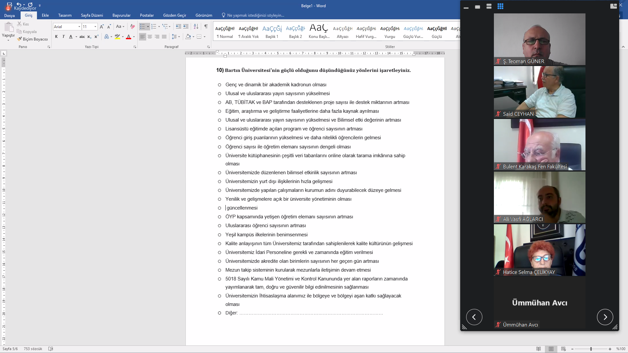
Task: Center-align the paragraph text
Action: click(150, 37)
